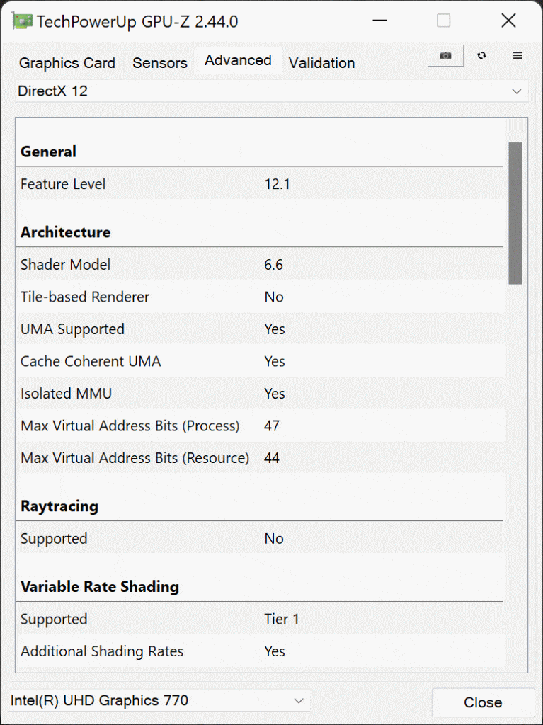Screen dimensions: 543x725
Task: Open the Intel(R) UHD Graphics 770 selector
Action: tap(159, 700)
